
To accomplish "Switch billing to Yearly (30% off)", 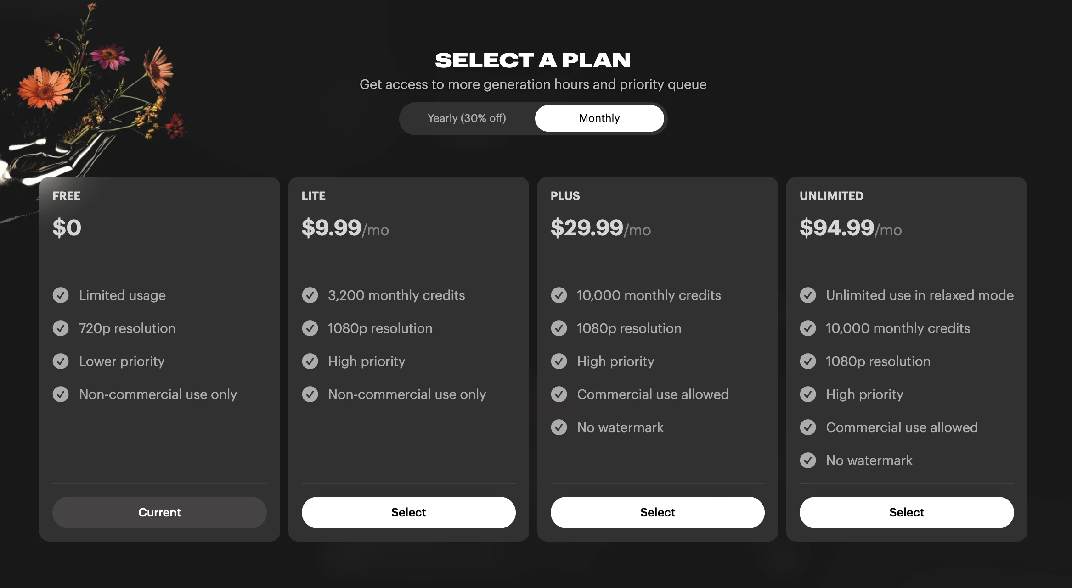I will [x=467, y=118].
